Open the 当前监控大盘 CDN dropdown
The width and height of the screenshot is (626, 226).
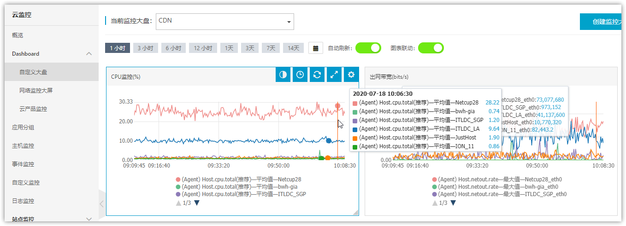[x=225, y=21]
